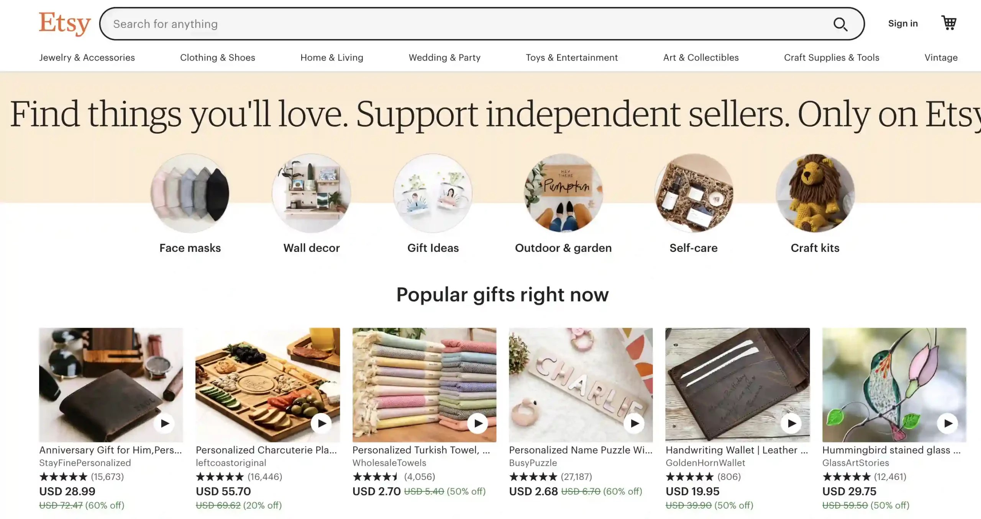Open Craft Supplies & Tools menu
The image size is (981, 519).
click(x=832, y=57)
